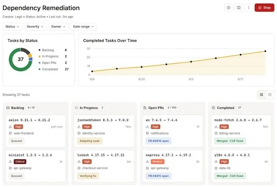Image resolution: width=277 pixels, height=187 pixels.
Task: Open the PR #4815 open link
Action: coord(159,176)
